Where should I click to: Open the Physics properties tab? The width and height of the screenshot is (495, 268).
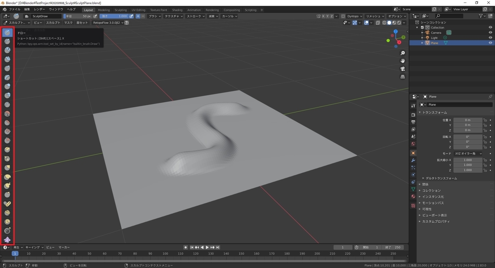click(x=413, y=175)
